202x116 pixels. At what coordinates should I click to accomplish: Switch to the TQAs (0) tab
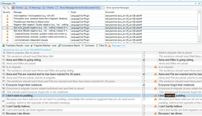click(x=101, y=46)
